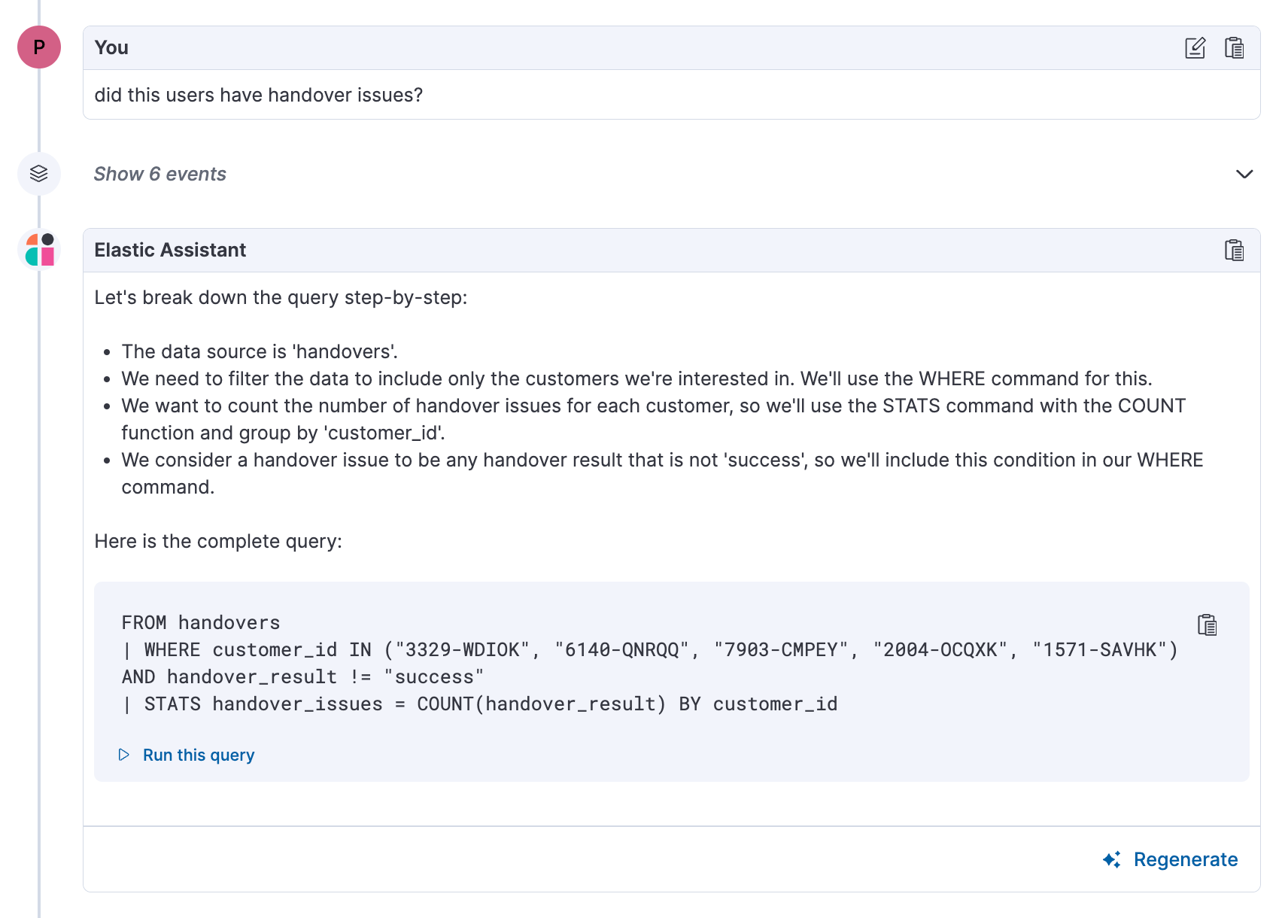Click the STATS handover_issues code line
The image size is (1285, 918).
click(x=480, y=704)
